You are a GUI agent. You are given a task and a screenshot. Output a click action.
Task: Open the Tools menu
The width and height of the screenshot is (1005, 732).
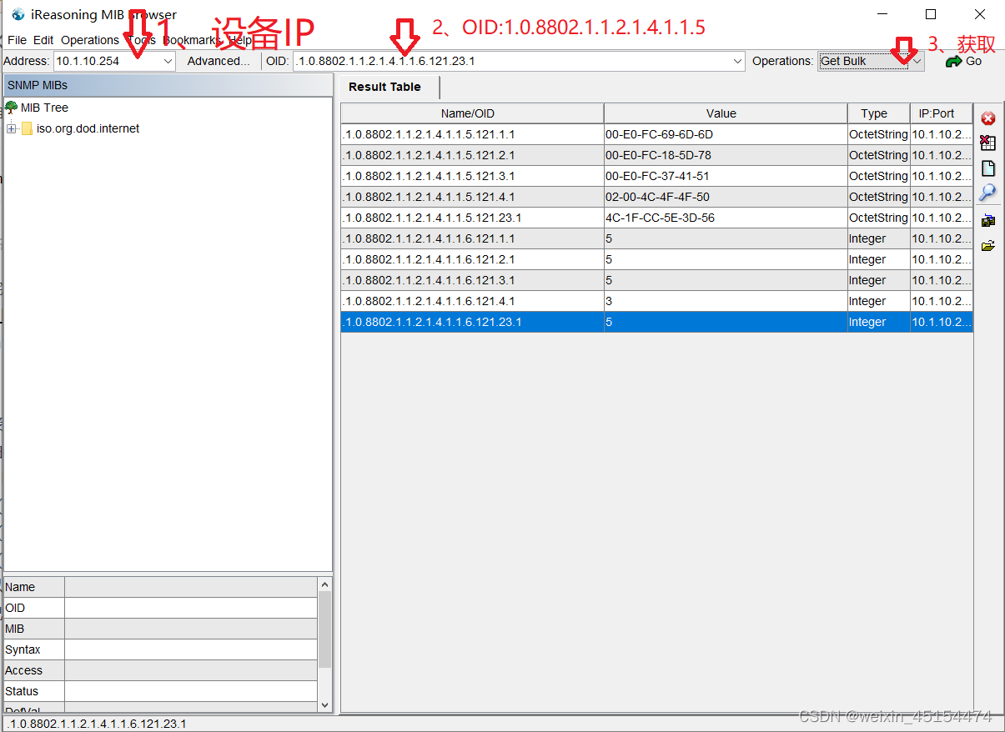[x=140, y=39]
